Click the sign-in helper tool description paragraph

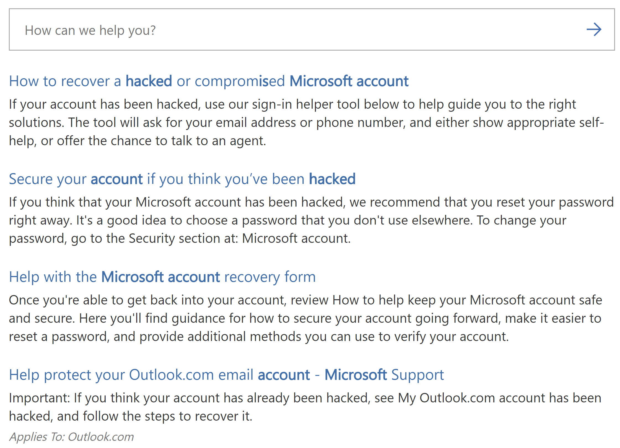point(306,123)
